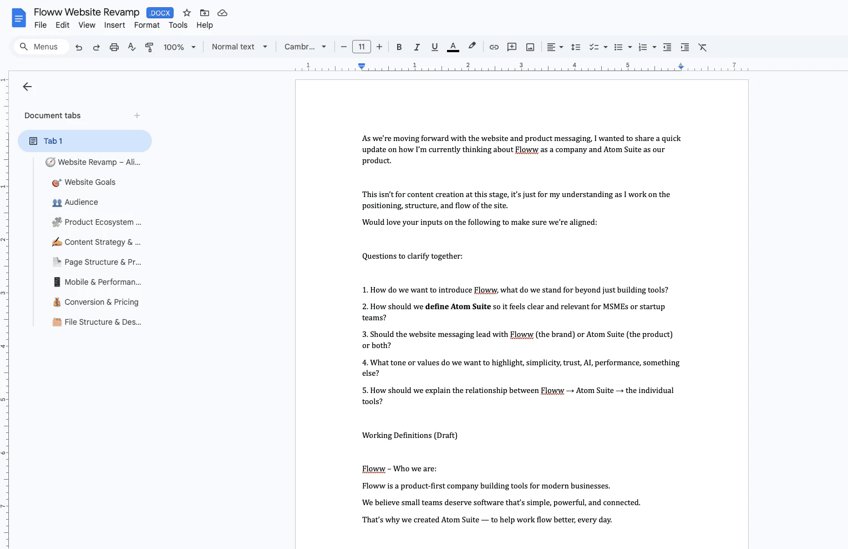Screen dimensions: 848x549
Task: Open the Tools menu
Action: pos(178,25)
